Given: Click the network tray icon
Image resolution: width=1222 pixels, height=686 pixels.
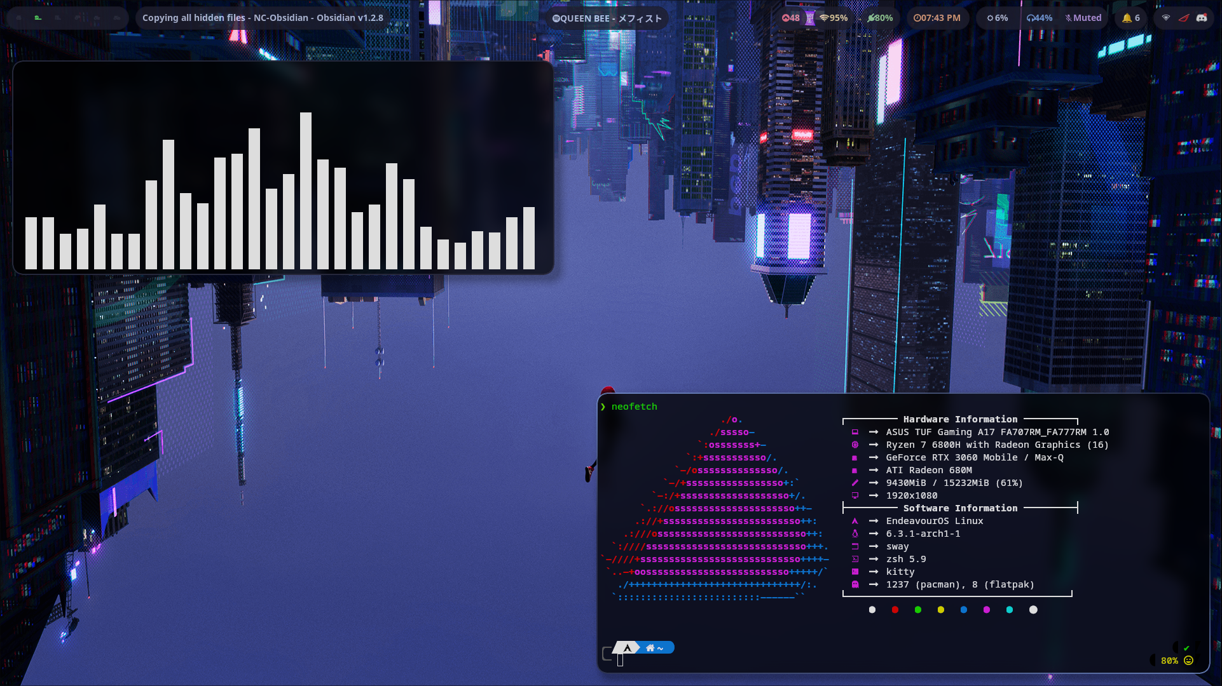Looking at the screenshot, I should click(x=1165, y=18).
